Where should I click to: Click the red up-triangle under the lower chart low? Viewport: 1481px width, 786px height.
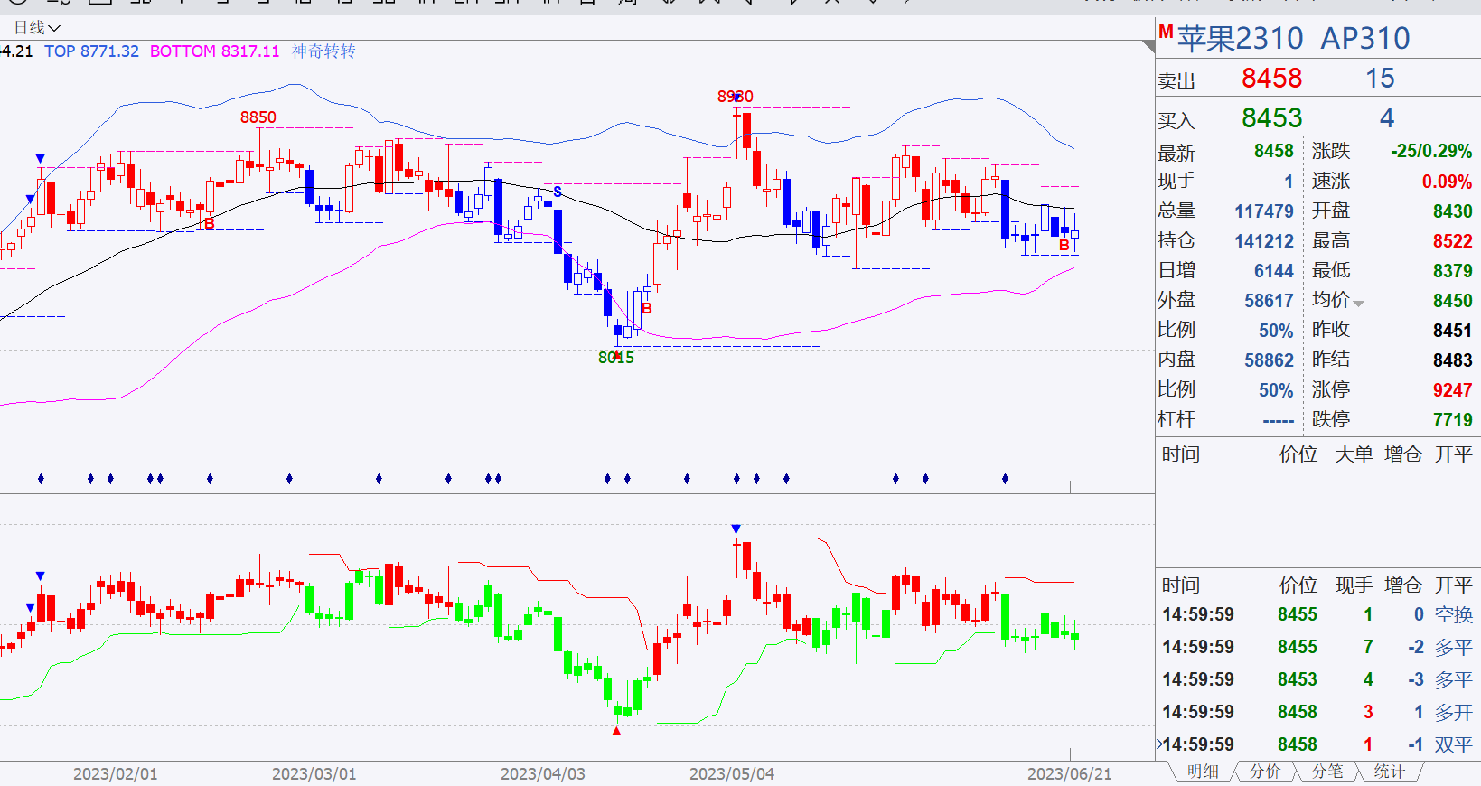(x=616, y=731)
